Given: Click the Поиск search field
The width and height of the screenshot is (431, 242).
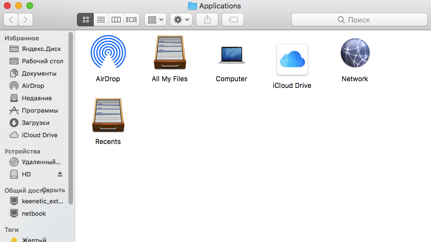Looking at the screenshot, I should pos(359,20).
